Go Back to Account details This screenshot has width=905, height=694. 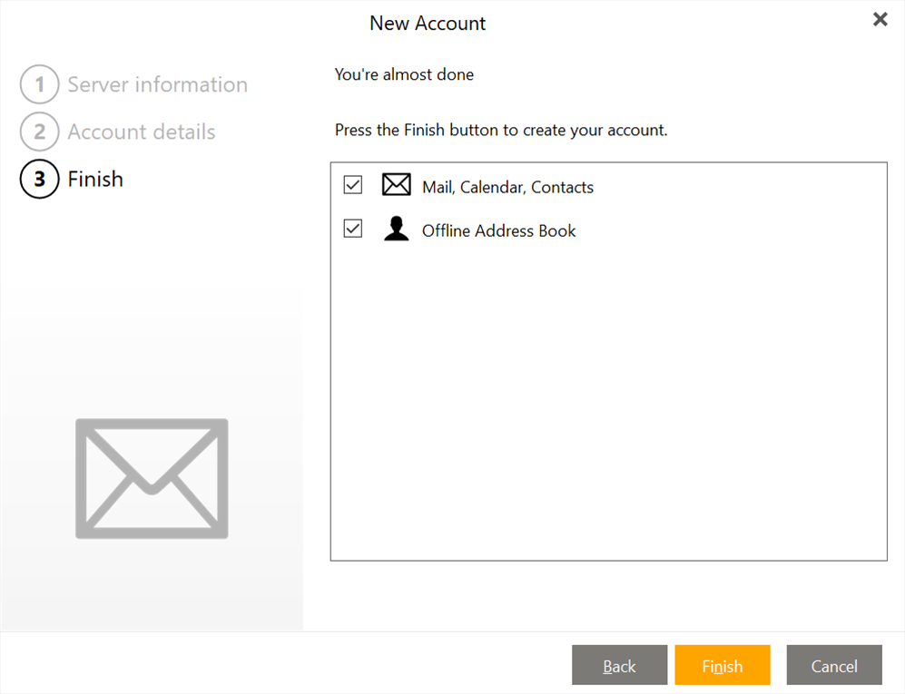point(619,665)
